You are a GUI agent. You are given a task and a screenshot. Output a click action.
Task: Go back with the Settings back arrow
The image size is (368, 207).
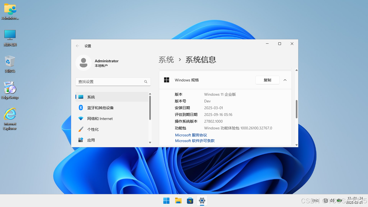[x=78, y=46]
